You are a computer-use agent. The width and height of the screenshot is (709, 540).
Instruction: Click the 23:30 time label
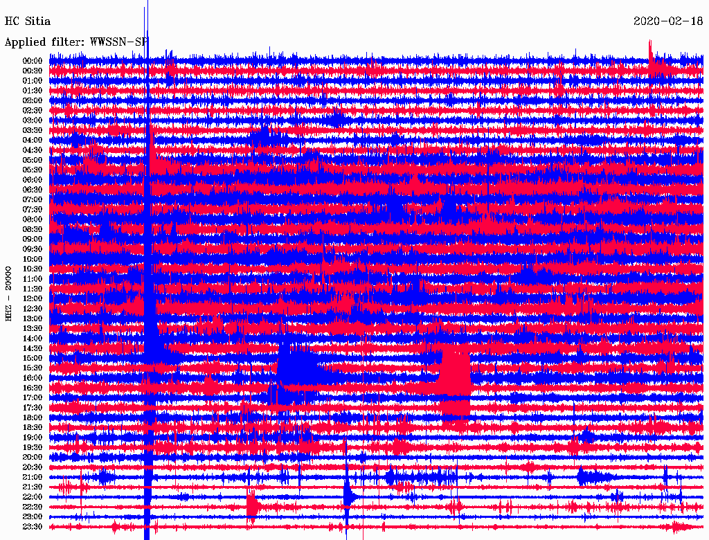(33, 526)
